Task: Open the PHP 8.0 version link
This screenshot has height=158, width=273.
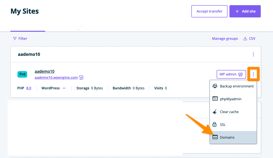Action: click(29, 88)
